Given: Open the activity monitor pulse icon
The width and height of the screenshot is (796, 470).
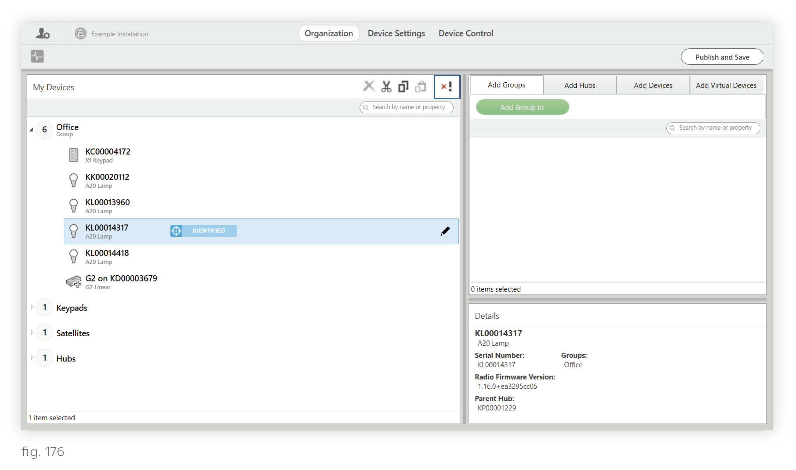Looking at the screenshot, I should coord(37,56).
